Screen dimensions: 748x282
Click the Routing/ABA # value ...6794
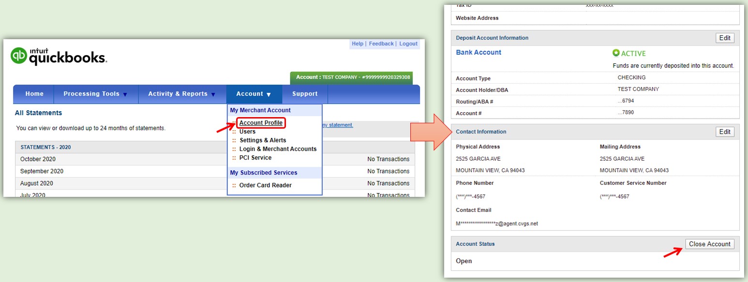click(626, 101)
